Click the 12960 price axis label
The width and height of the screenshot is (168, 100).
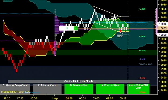[x=163, y=48]
